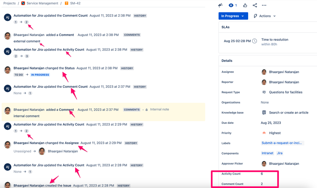Click the external comment text
Image resolution: width=317 pixels, height=188 pixels.
point(27,41)
